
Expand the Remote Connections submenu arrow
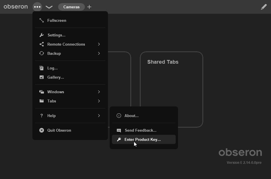(99, 44)
